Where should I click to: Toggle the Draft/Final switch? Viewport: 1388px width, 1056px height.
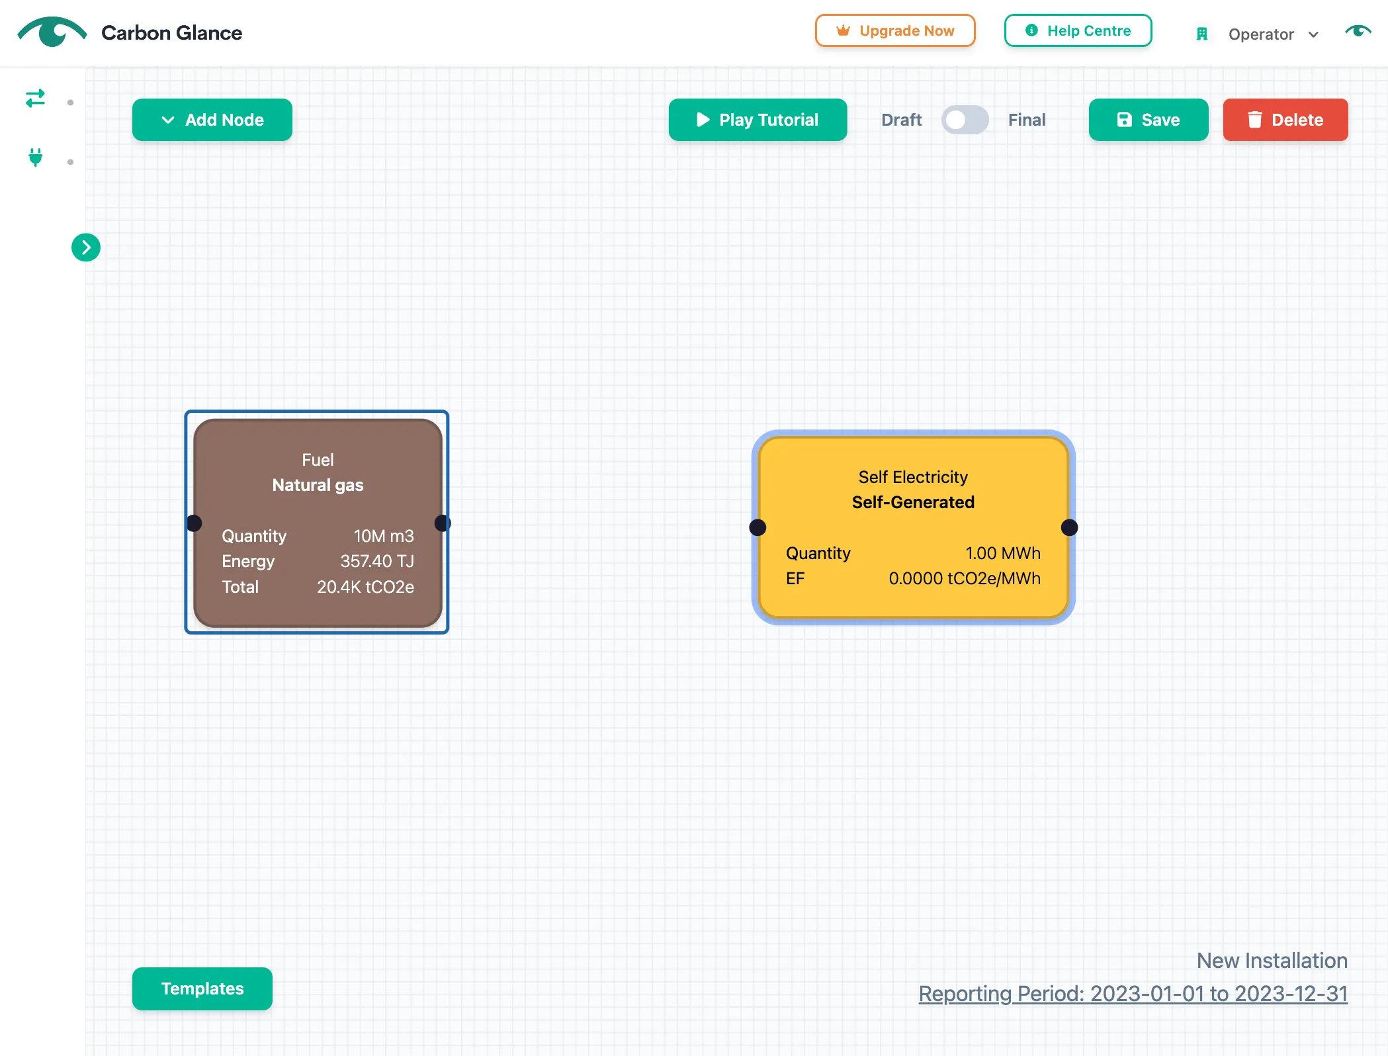965,120
